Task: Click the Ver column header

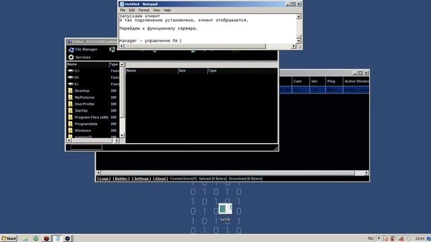Action: [317, 81]
